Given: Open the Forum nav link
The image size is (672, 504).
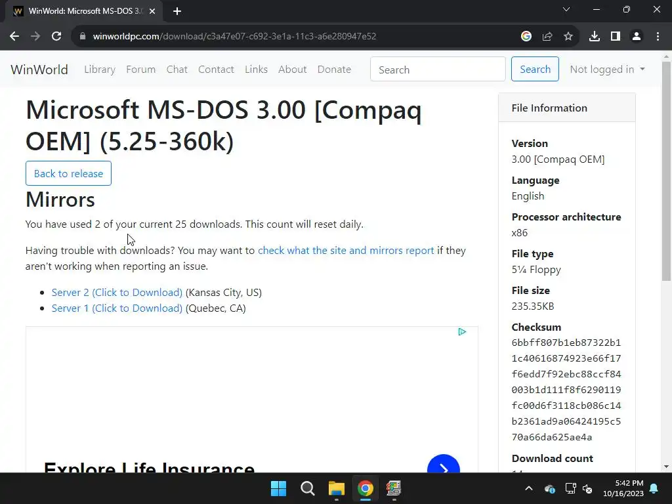Looking at the screenshot, I should click(x=140, y=70).
